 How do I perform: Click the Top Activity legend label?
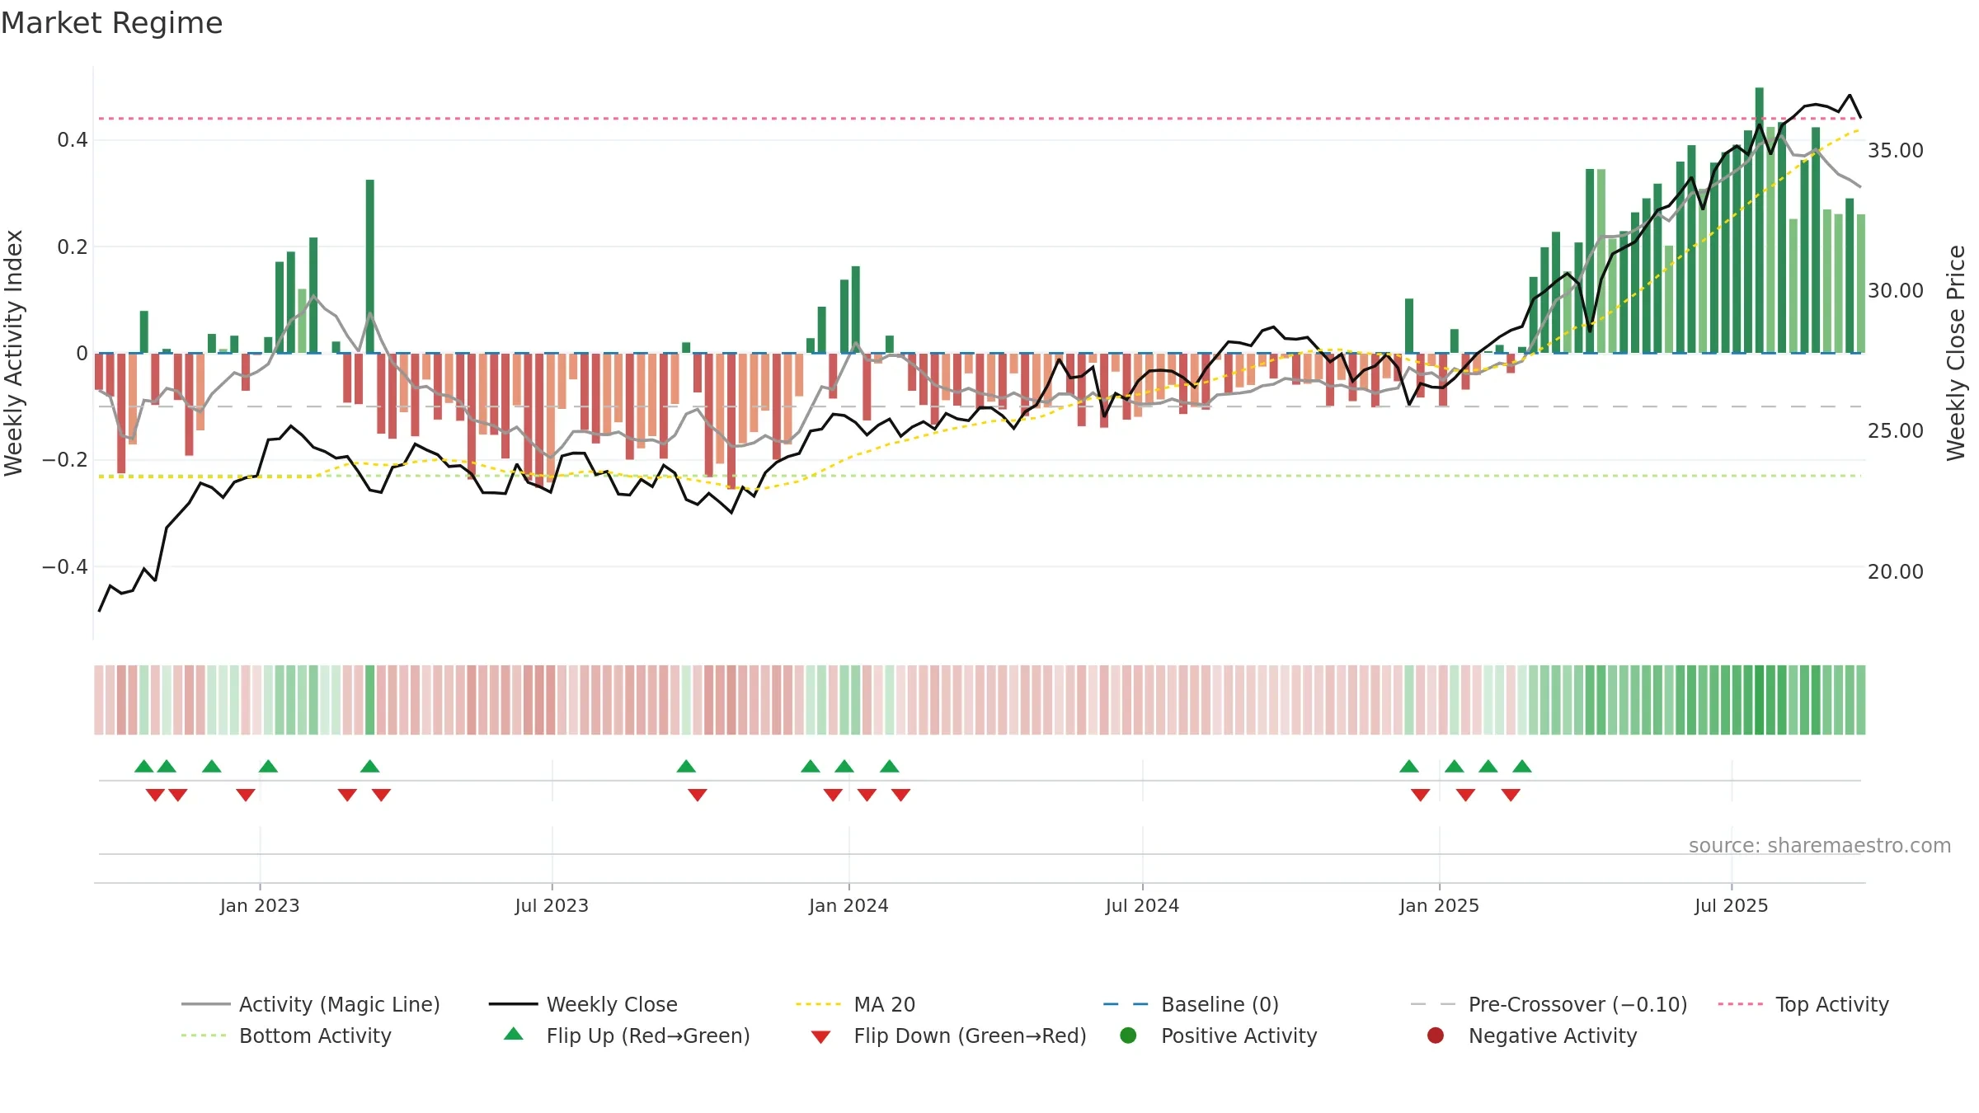tap(1831, 1004)
